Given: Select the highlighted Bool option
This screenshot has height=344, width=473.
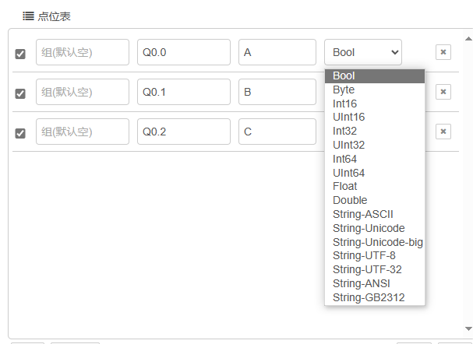Looking at the screenshot, I should tap(344, 75).
